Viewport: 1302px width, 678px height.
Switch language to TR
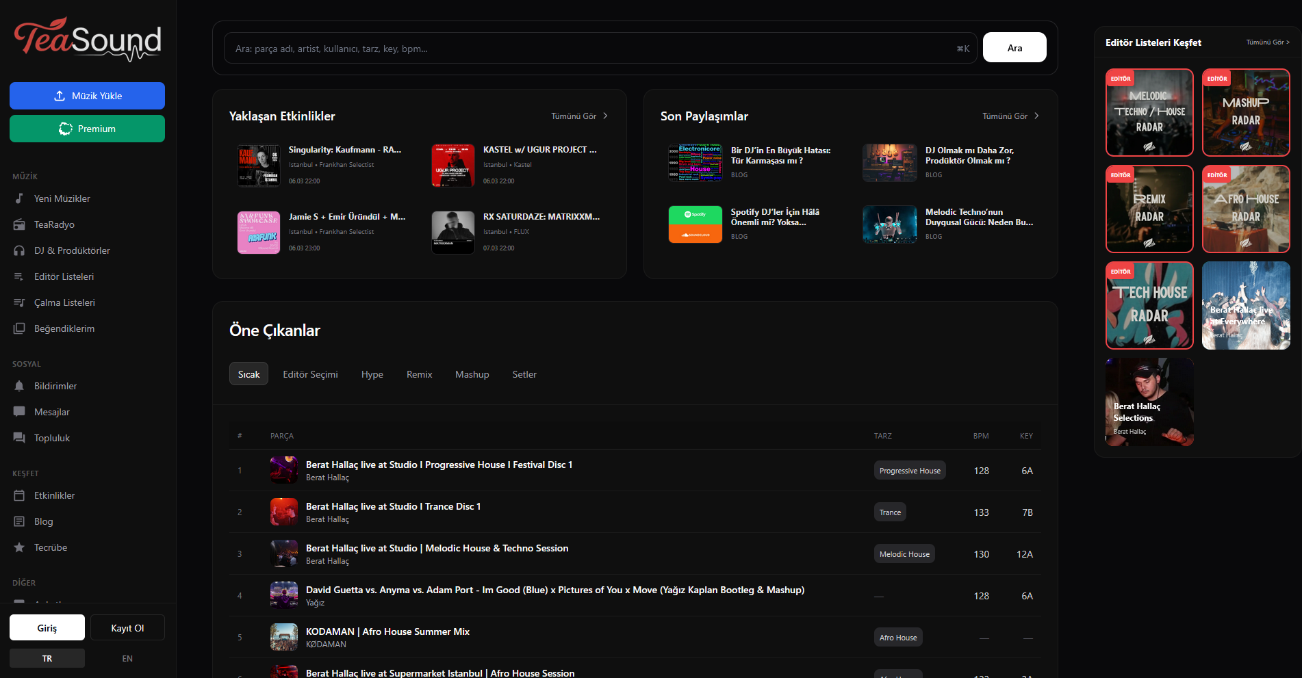(x=47, y=658)
